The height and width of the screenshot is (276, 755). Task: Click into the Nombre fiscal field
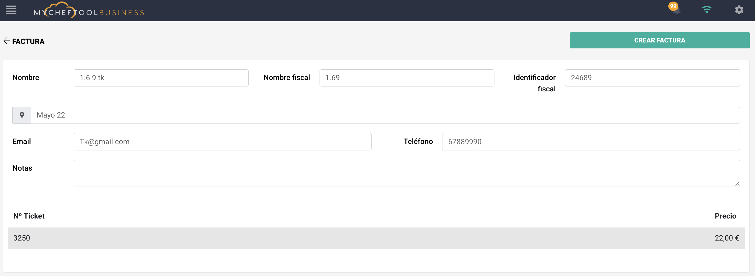pyautogui.click(x=406, y=78)
